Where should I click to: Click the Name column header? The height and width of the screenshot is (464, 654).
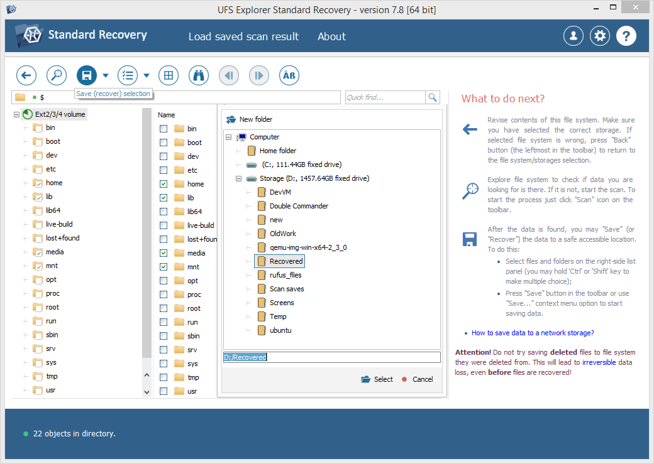(x=167, y=115)
